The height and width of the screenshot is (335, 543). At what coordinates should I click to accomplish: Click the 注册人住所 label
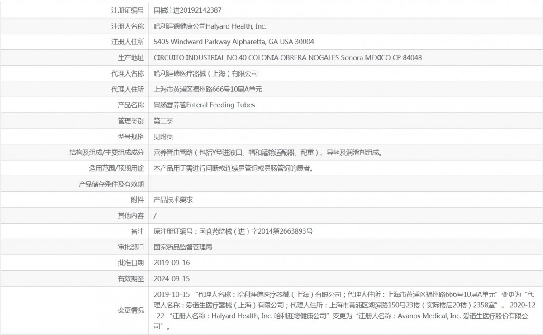click(x=128, y=42)
